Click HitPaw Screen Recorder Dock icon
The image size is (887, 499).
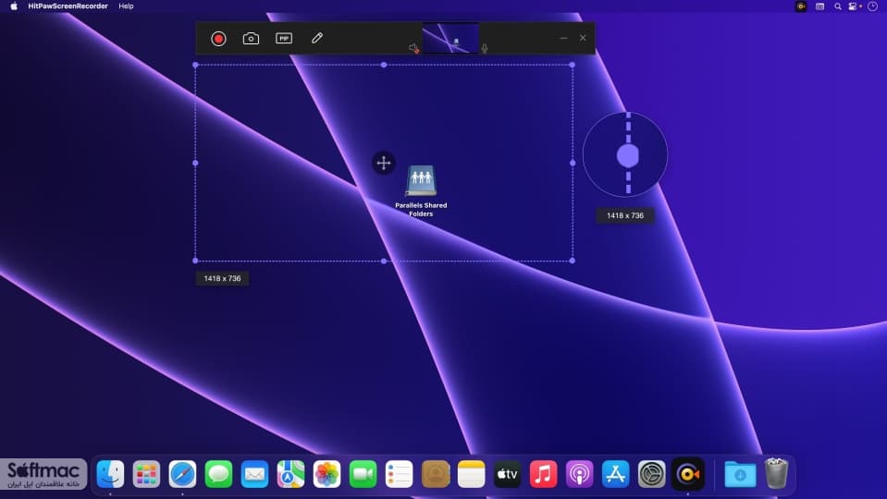(688, 473)
